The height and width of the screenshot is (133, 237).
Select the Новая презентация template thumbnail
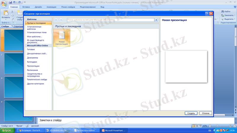tap(62, 38)
